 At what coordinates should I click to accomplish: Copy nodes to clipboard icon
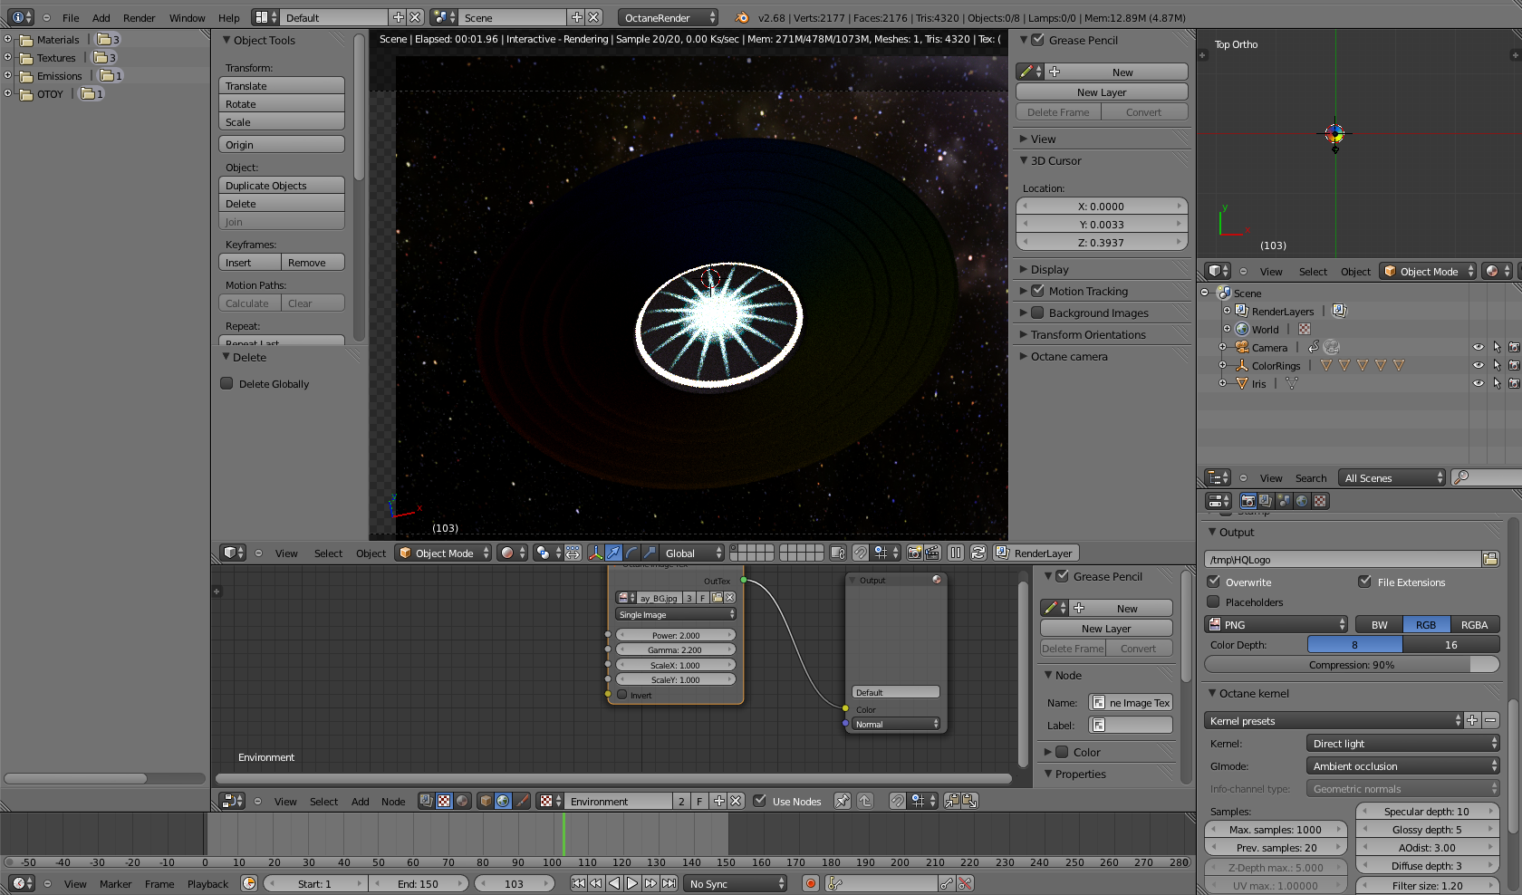951,801
